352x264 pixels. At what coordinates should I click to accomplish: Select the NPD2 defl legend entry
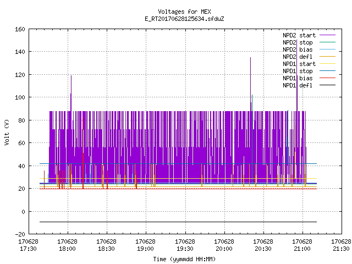[x=298, y=57]
